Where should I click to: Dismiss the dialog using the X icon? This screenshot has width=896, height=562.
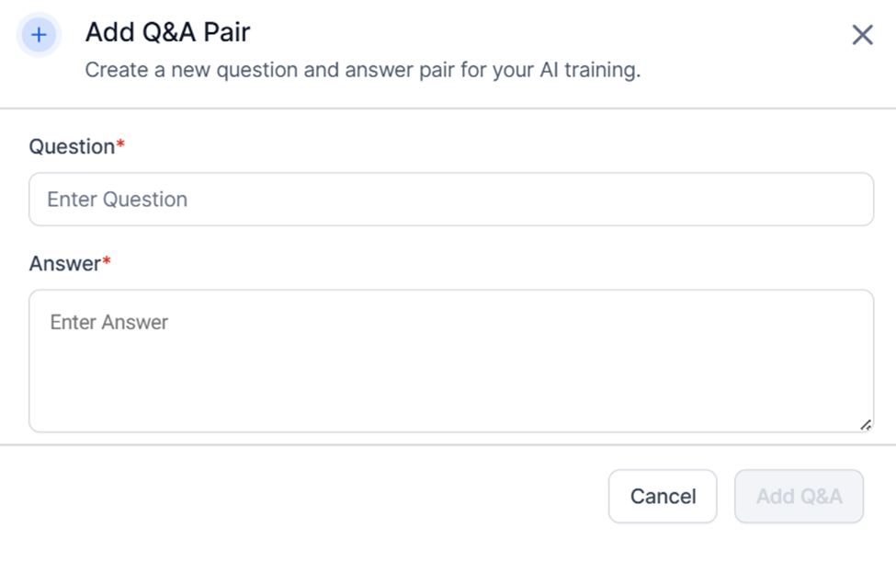point(862,35)
